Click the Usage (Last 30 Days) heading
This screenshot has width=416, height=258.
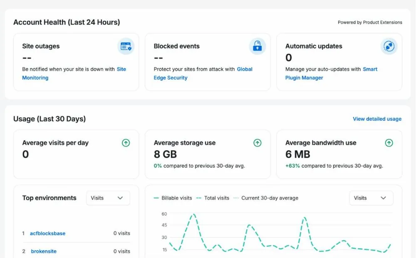[x=50, y=119]
